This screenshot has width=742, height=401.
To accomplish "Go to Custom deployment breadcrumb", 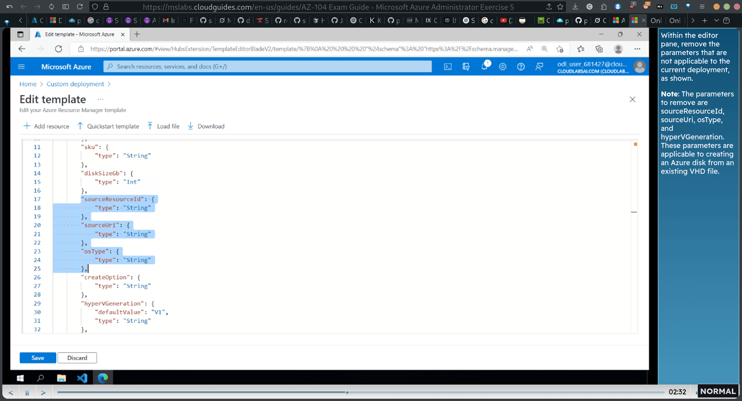I will pos(75,84).
